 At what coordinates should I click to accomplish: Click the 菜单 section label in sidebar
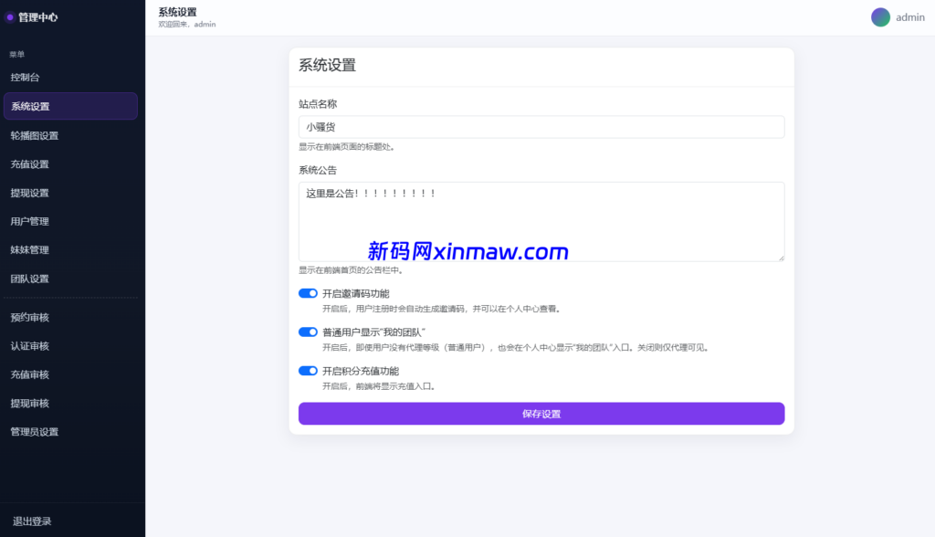pos(17,54)
